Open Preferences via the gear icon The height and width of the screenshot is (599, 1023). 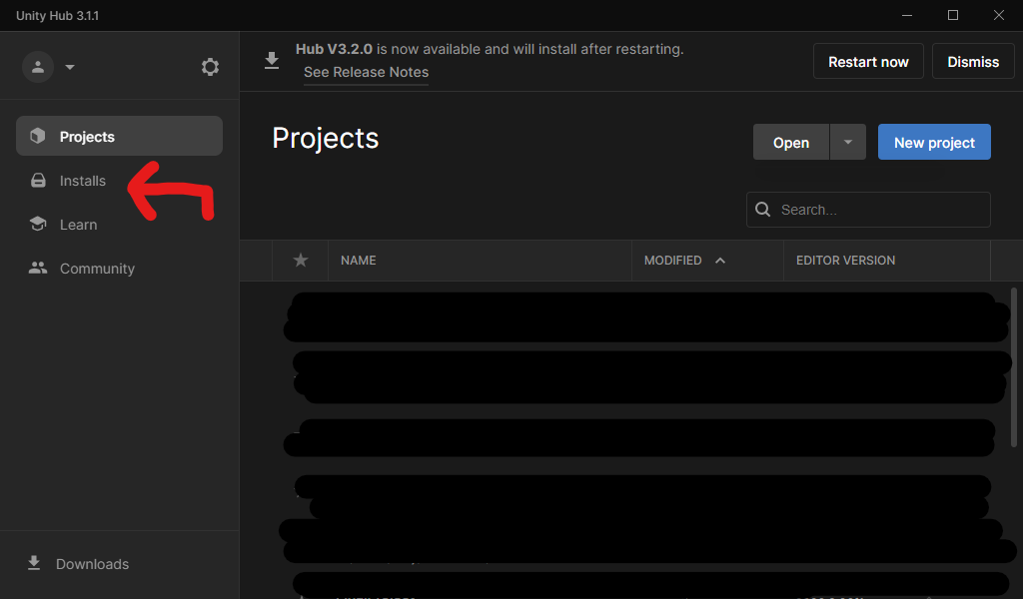pos(210,67)
